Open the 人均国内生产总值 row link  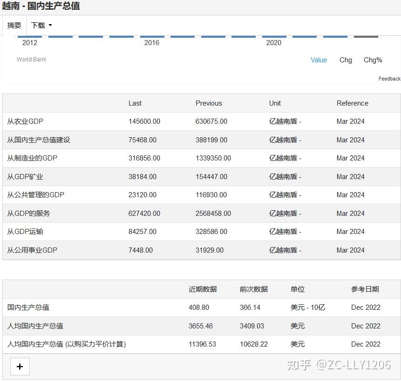[x=35, y=326]
